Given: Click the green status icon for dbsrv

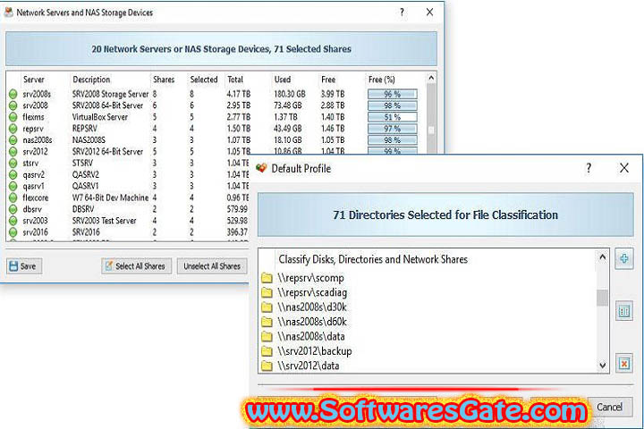Looking at the screenshot, I should (13, 209).
